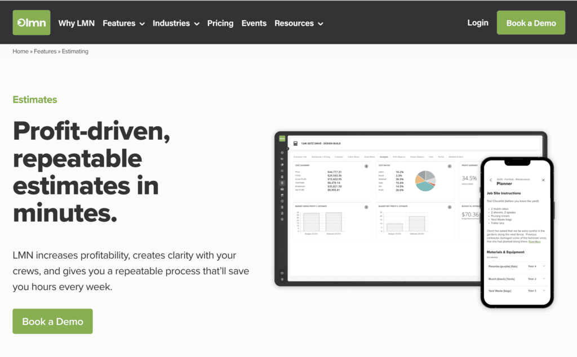Click the Budget Net Profit card's round icon
577x357 pixels.
point(449,207)
